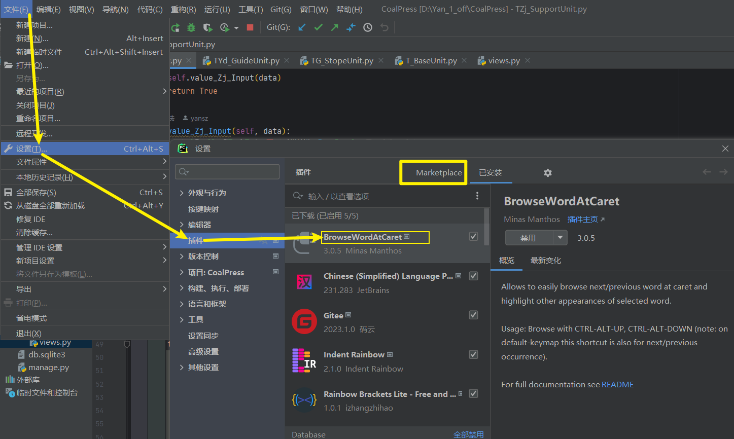The height and width of the screenshot is (439, 734).
Task: Click 全部禁用 link for Database
Action: pyautogui.click(x=468, y=434)
